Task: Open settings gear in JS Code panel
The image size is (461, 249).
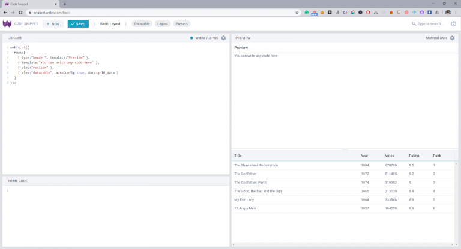Action: tap(223, 38)
